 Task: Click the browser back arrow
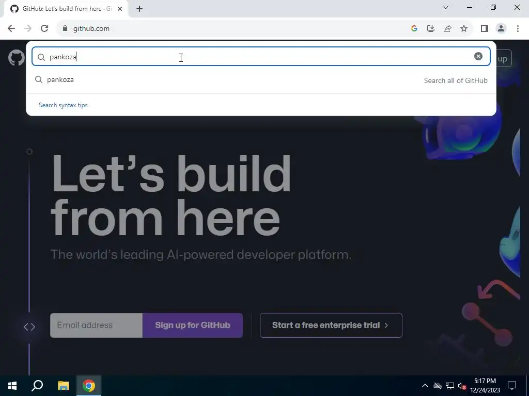[x=11, y=28]
